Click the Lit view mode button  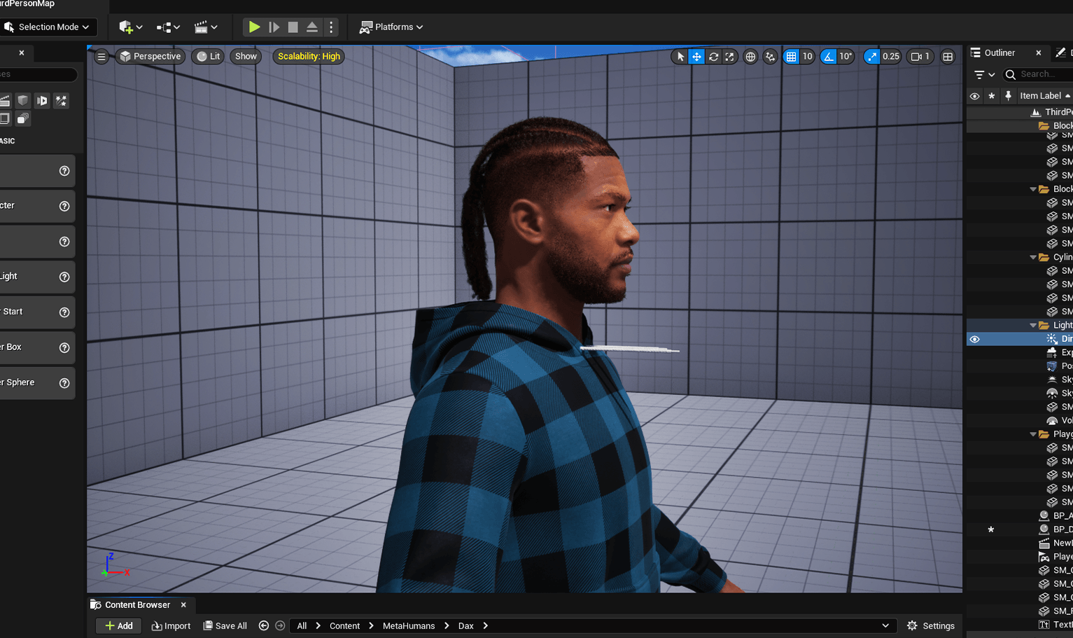pos(209,57)
